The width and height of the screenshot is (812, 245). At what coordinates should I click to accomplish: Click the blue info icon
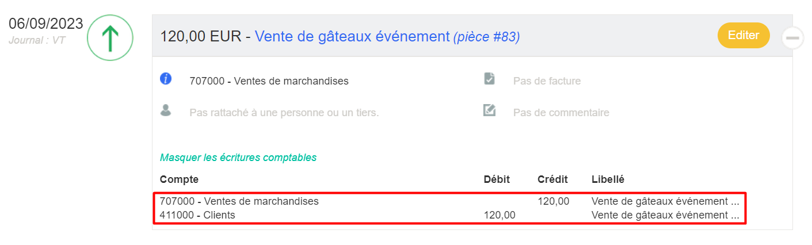pos(166,79)
